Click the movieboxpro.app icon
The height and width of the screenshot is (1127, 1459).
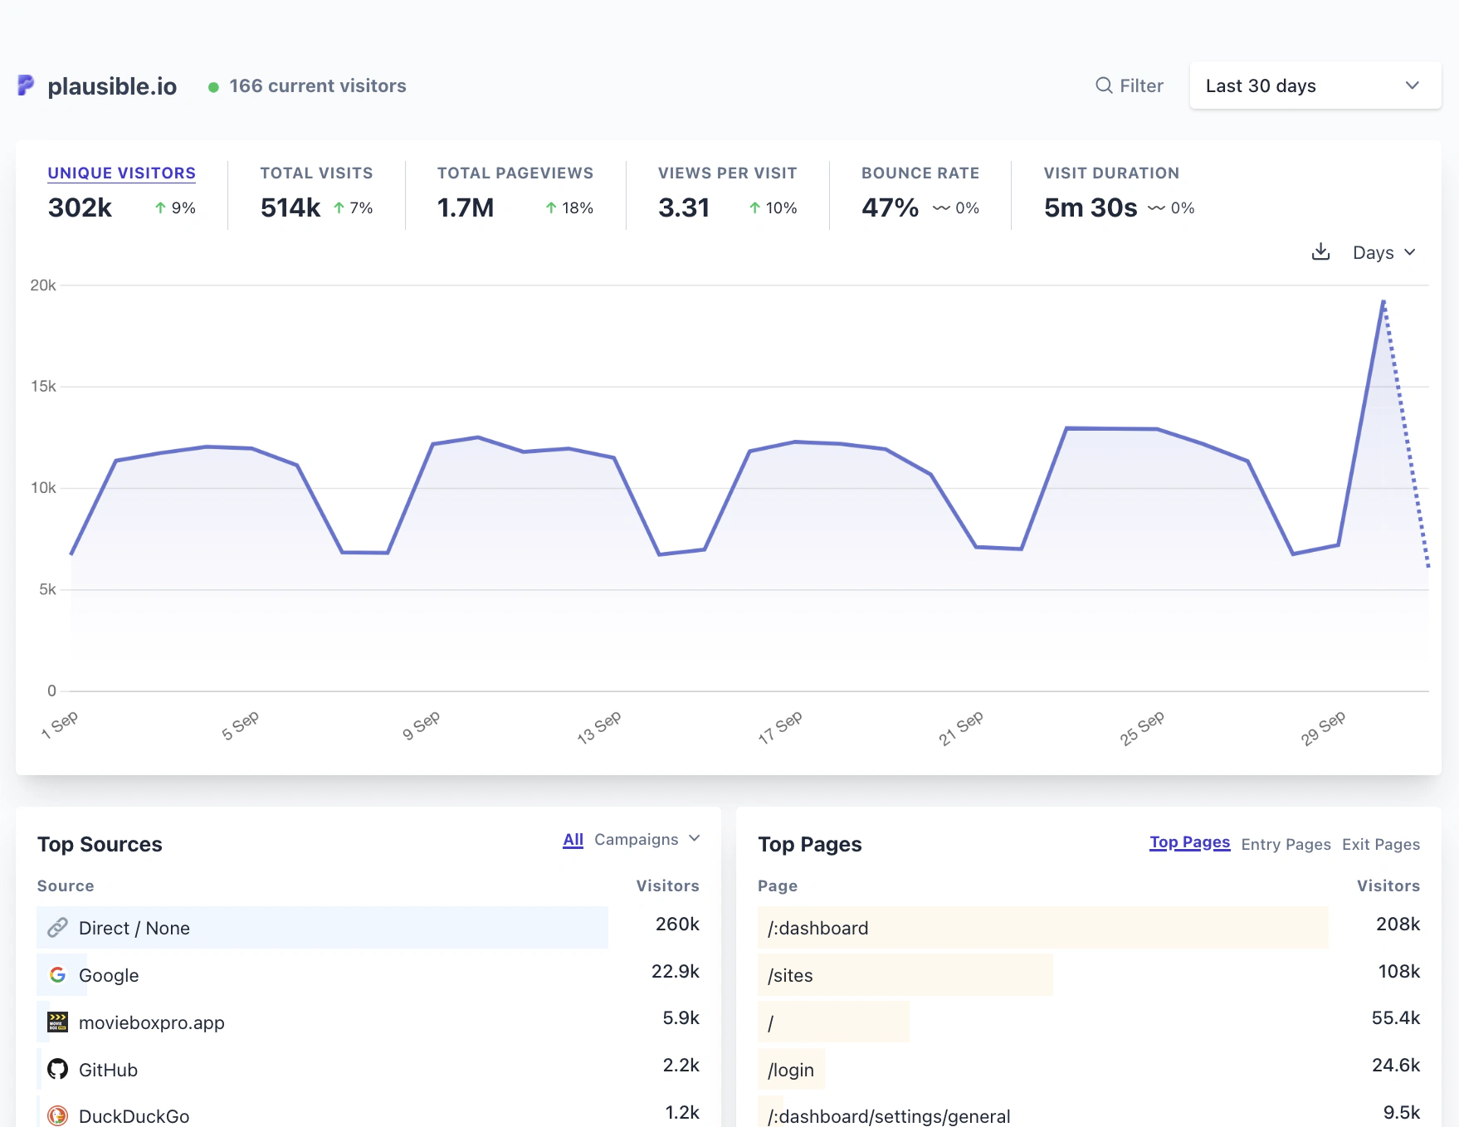click(x=56, y=1022)
